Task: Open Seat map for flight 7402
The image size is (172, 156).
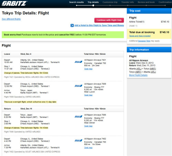Action: pyautogui.click(x=88, y=148)
